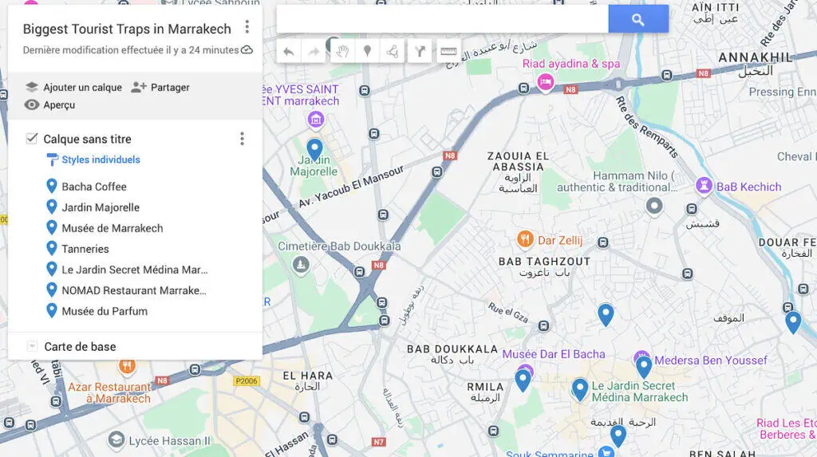The image size is (817, 457).
Task: Select the measure distance ruler tool
Action: (448, 51)
